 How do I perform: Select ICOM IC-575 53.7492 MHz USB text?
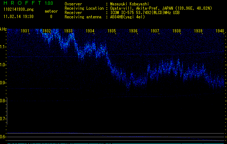145,13
